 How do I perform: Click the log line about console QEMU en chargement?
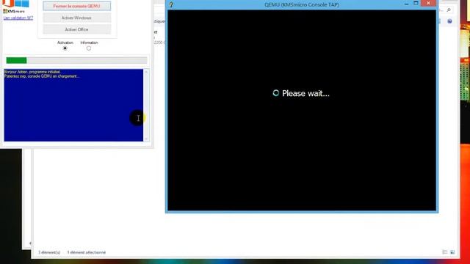pos(42,76)
